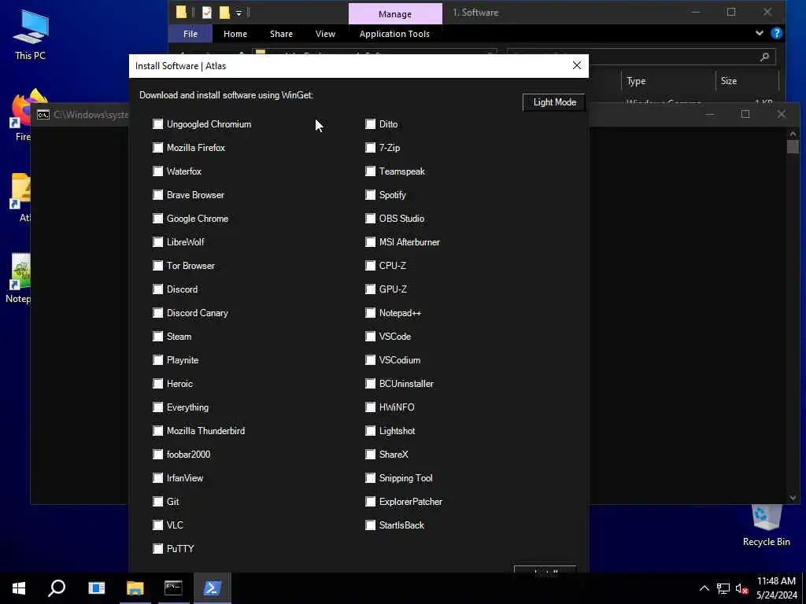Tick the Discord checkbox

pos(157,289)
